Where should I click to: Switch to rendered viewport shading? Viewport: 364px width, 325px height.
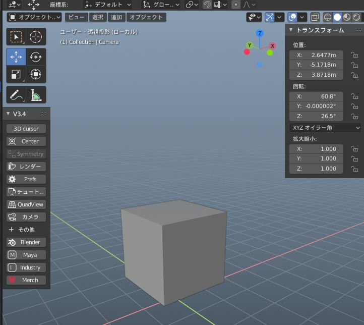(356, 17)
